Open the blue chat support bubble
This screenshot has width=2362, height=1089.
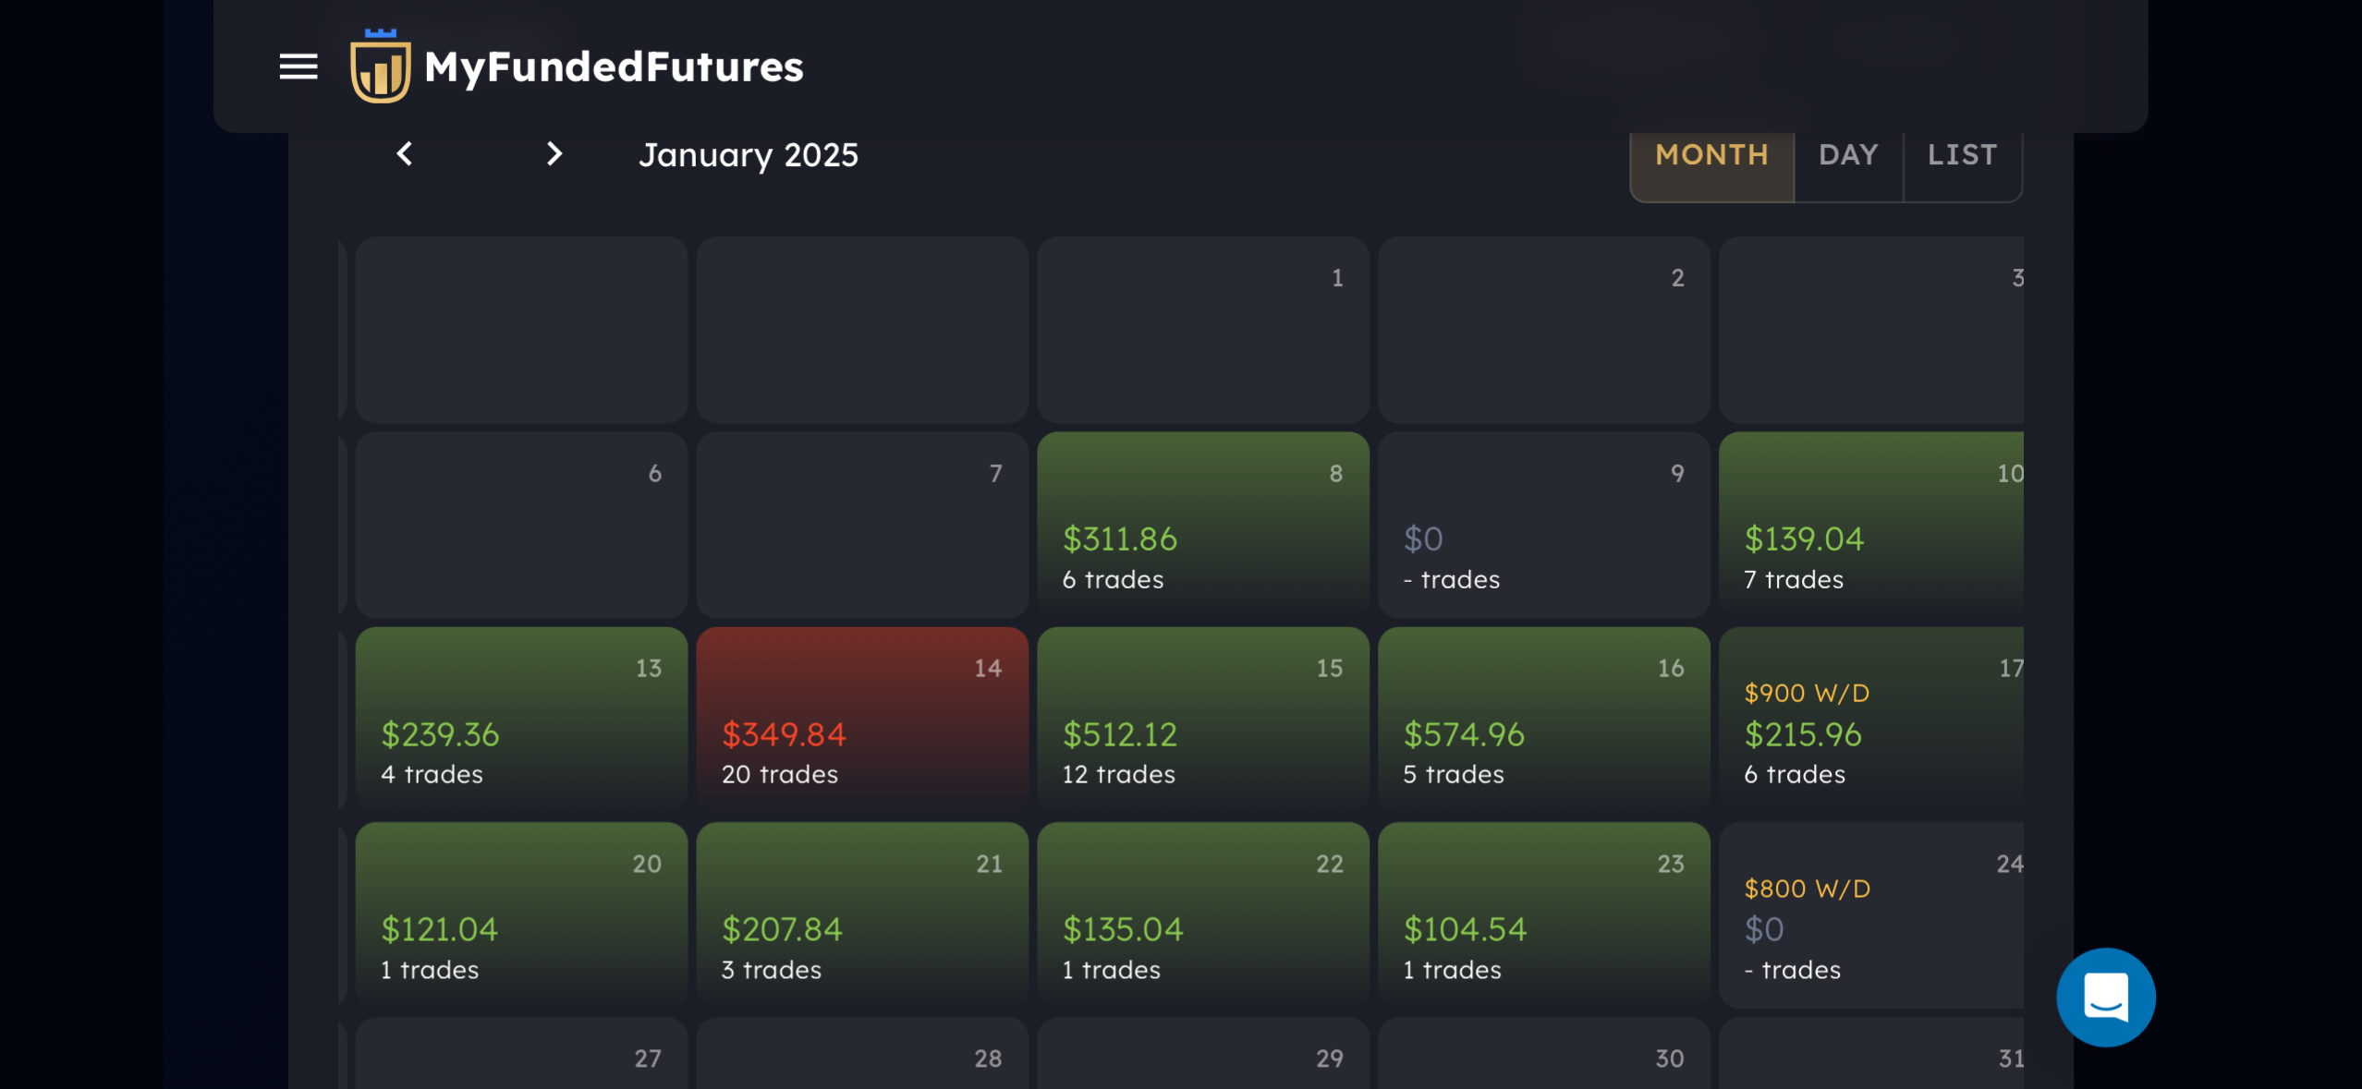2105,998
